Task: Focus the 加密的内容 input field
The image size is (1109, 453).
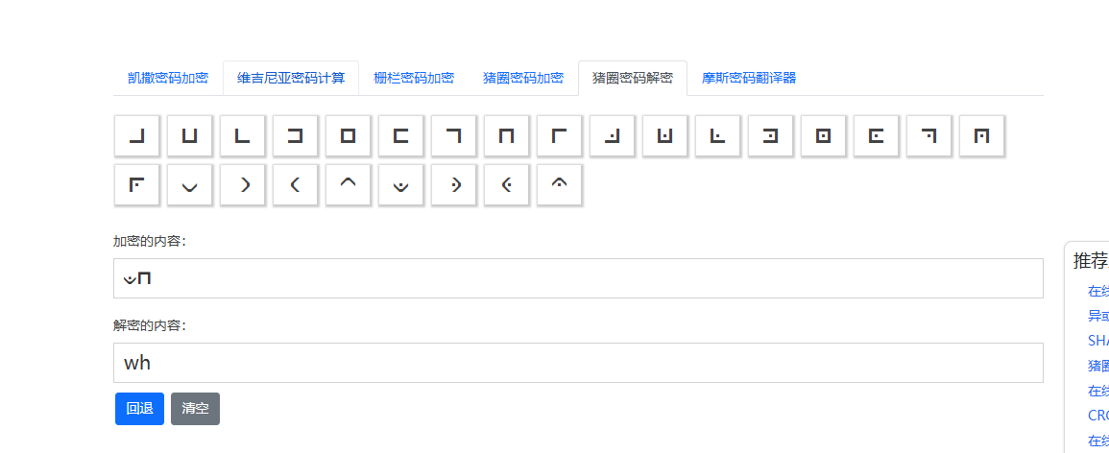Action: 578,278
